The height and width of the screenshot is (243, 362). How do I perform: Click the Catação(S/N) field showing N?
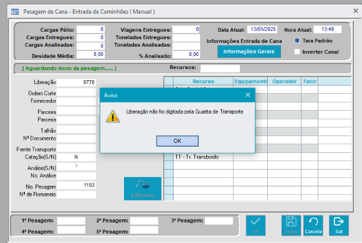pyautogui.click(x=76, y=157)
